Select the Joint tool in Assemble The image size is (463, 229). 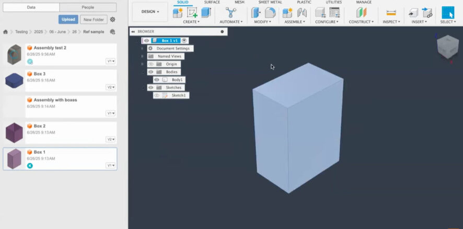coord(302,13)
